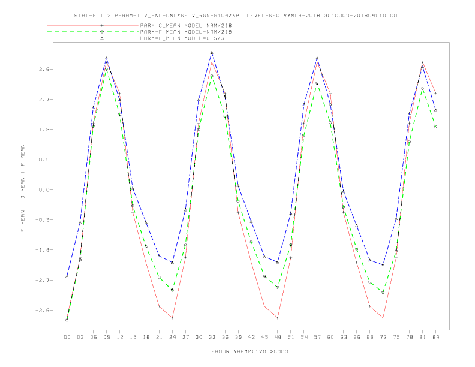
Task: Click x-axis forecast hour 24
Action: 172,337
